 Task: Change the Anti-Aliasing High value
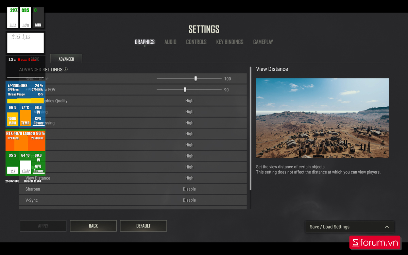tap(189, 112)
